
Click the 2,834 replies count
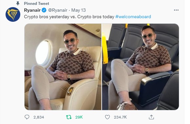pos(39,117)
